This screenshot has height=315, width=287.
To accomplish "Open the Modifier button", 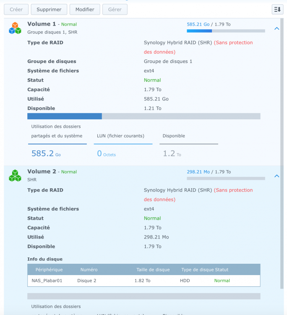I will pos(85,9).
